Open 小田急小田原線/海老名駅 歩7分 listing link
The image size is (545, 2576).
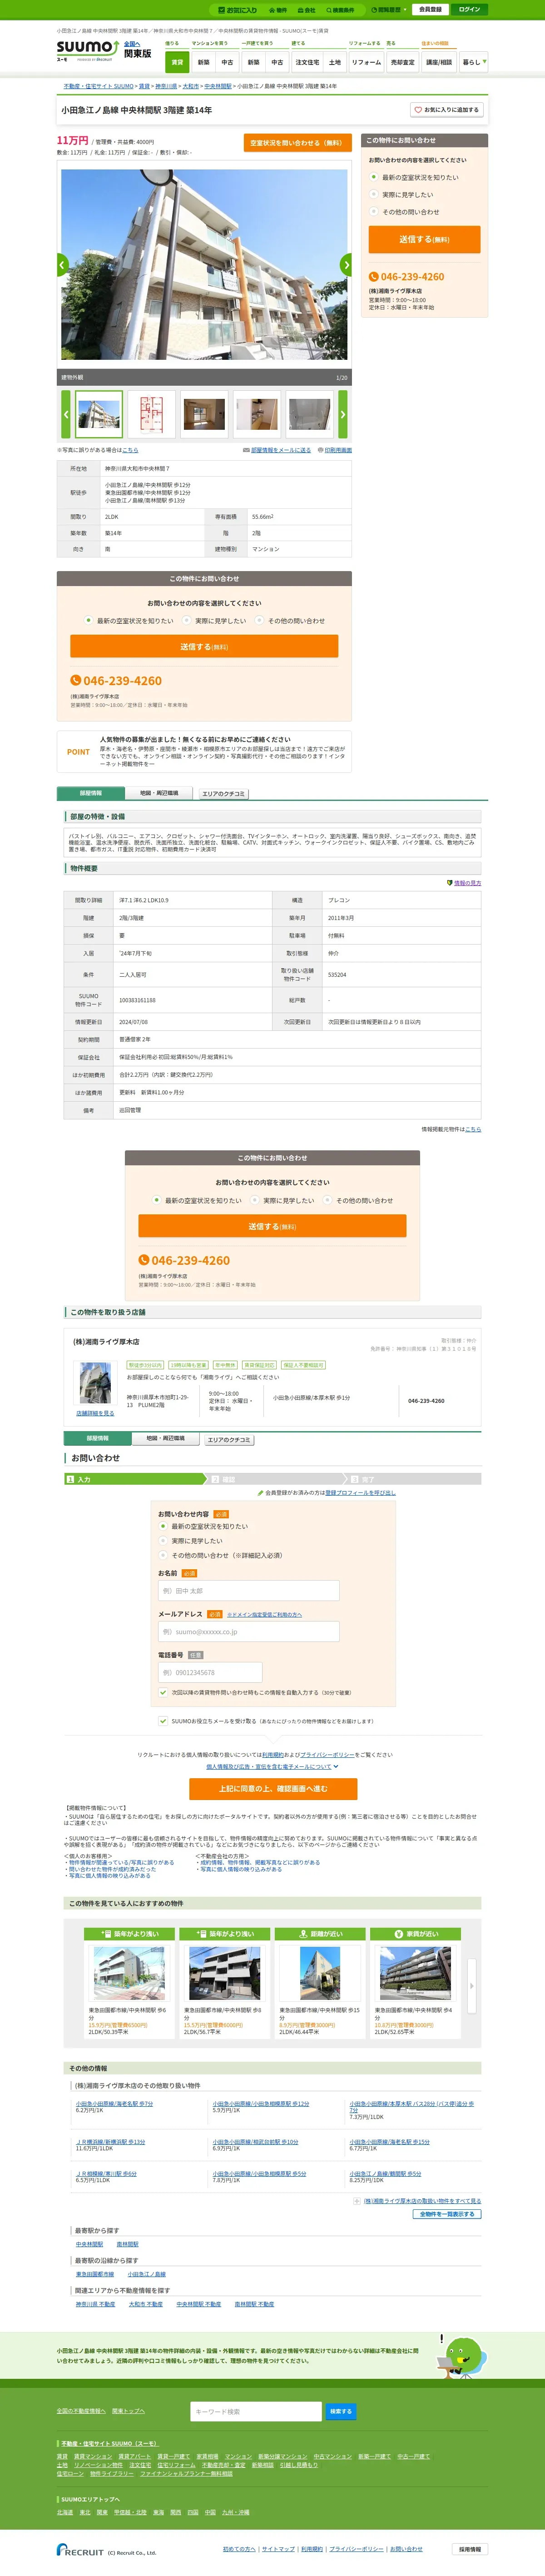pos(114,2104)
